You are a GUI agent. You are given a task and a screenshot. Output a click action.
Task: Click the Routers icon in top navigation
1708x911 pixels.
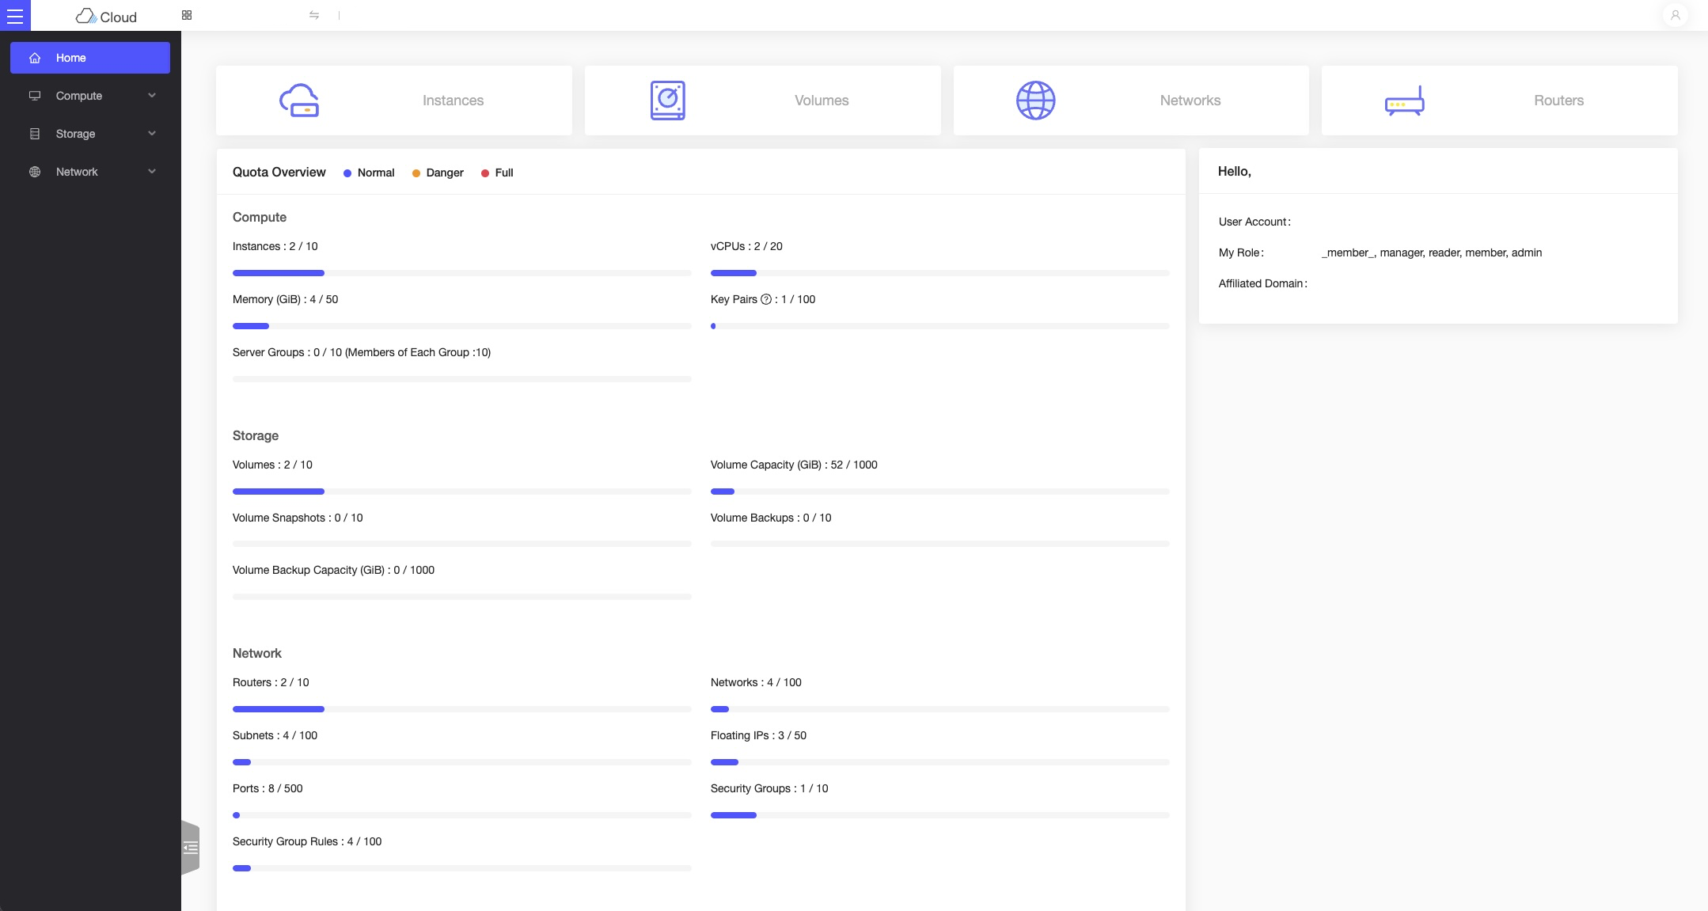pyautogui.click(x=1404, y=101)
